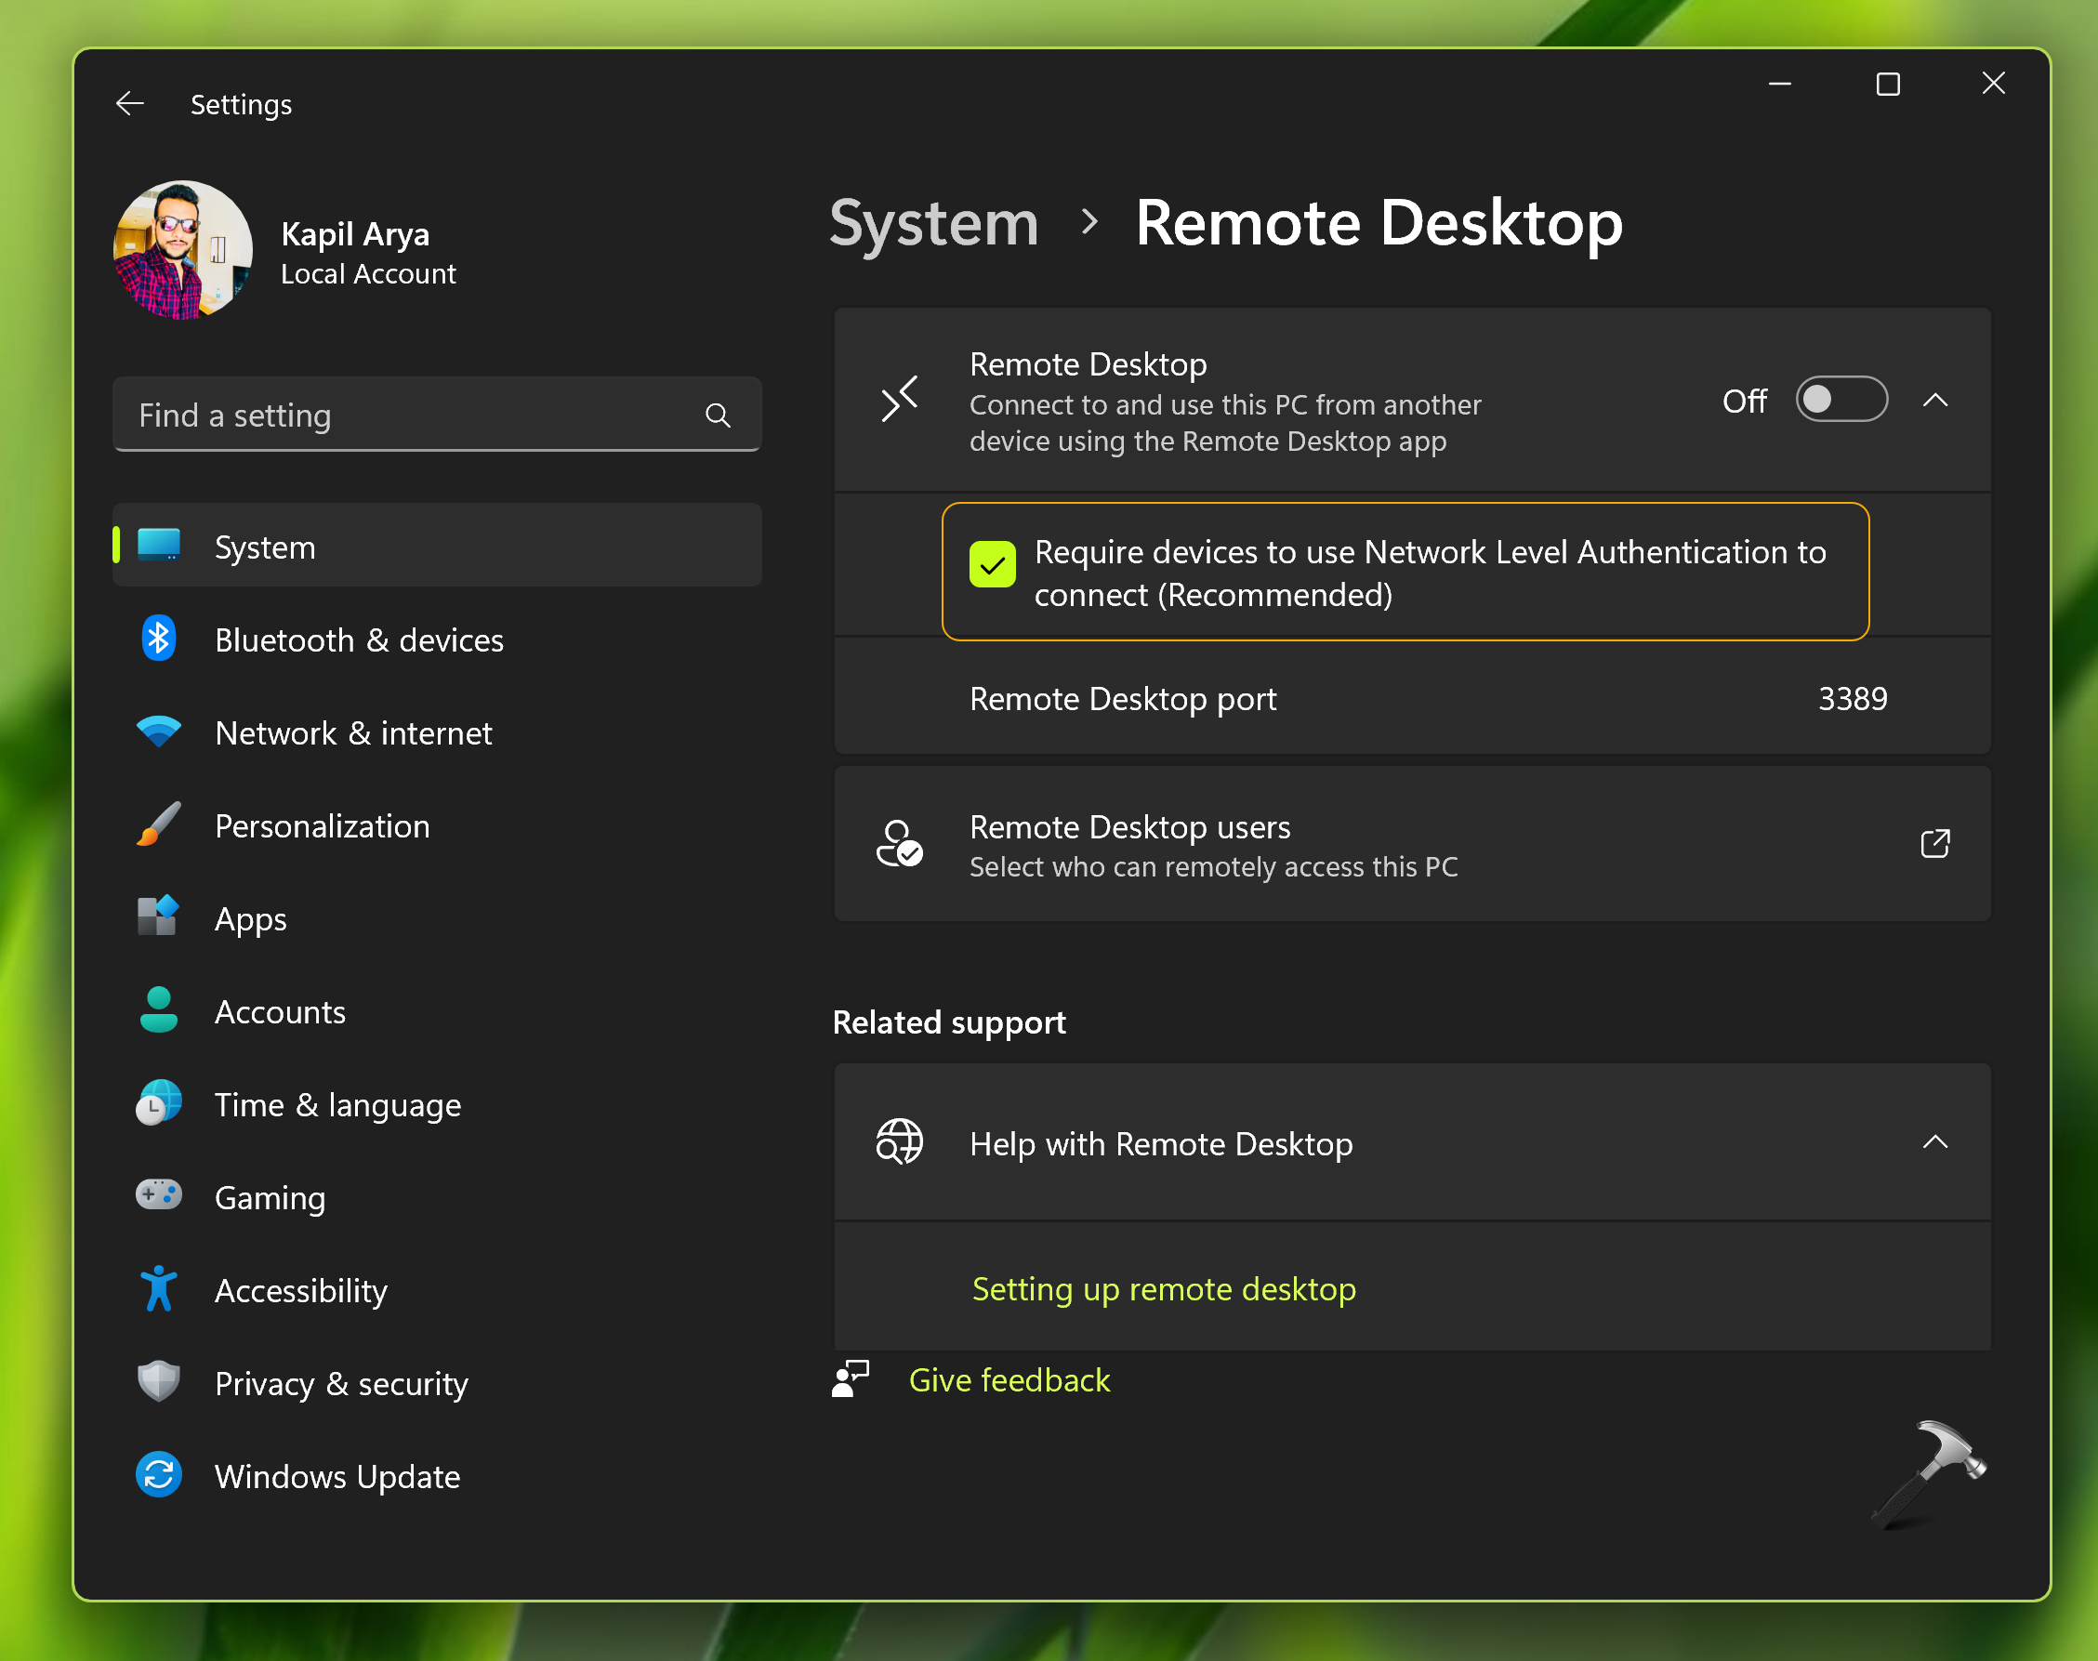Image resolution: width=2098 pixels, height=1661 pixels.
Task: Click the Gaming controller icon
Action: click(x=159, y=1195)
